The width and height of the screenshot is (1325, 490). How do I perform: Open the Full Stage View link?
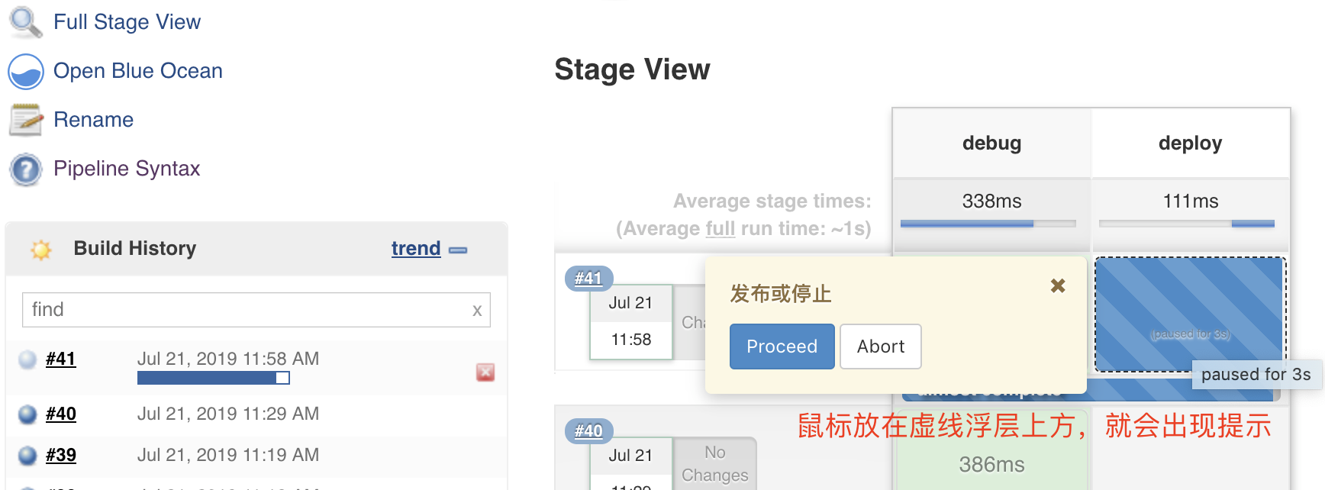coord(127,22)
